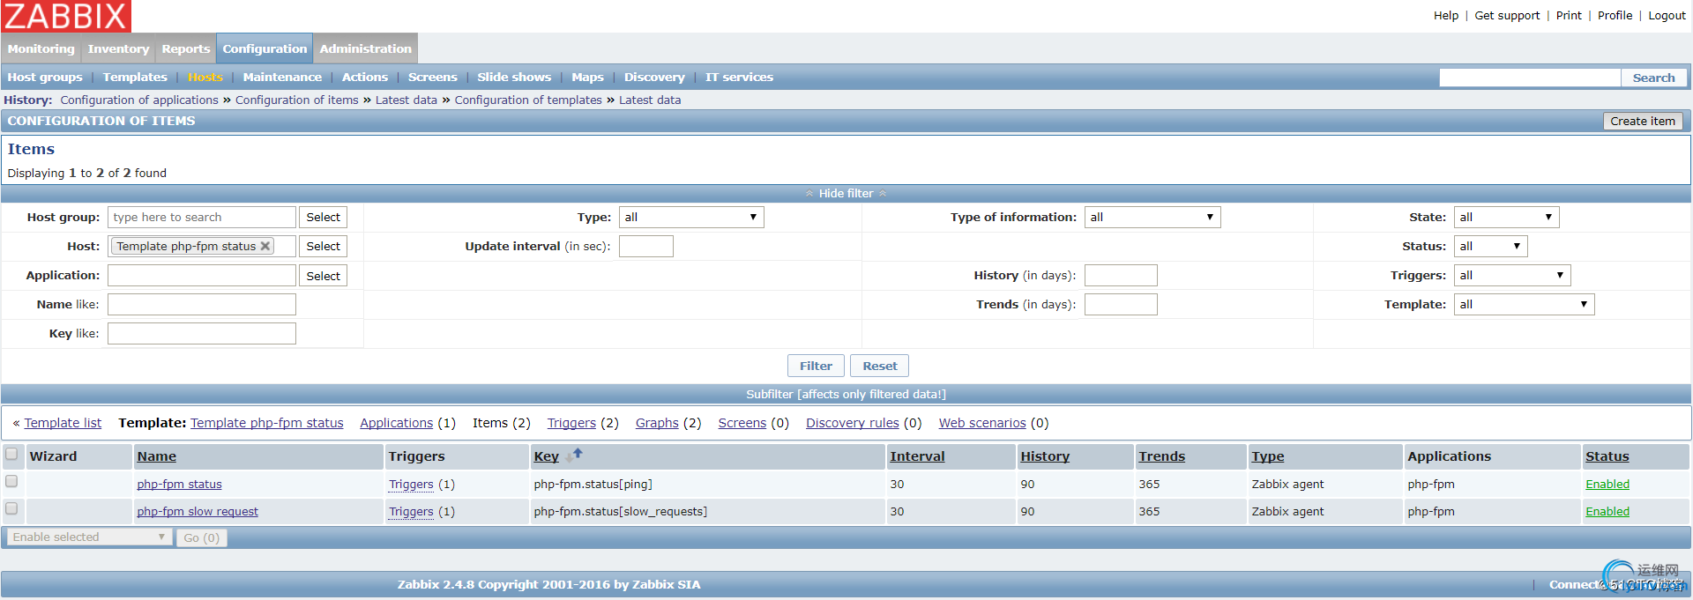Viewport: 1693px width, 600px height.
Task: Click the Profile link
Action: click(x=1615, y=15)
